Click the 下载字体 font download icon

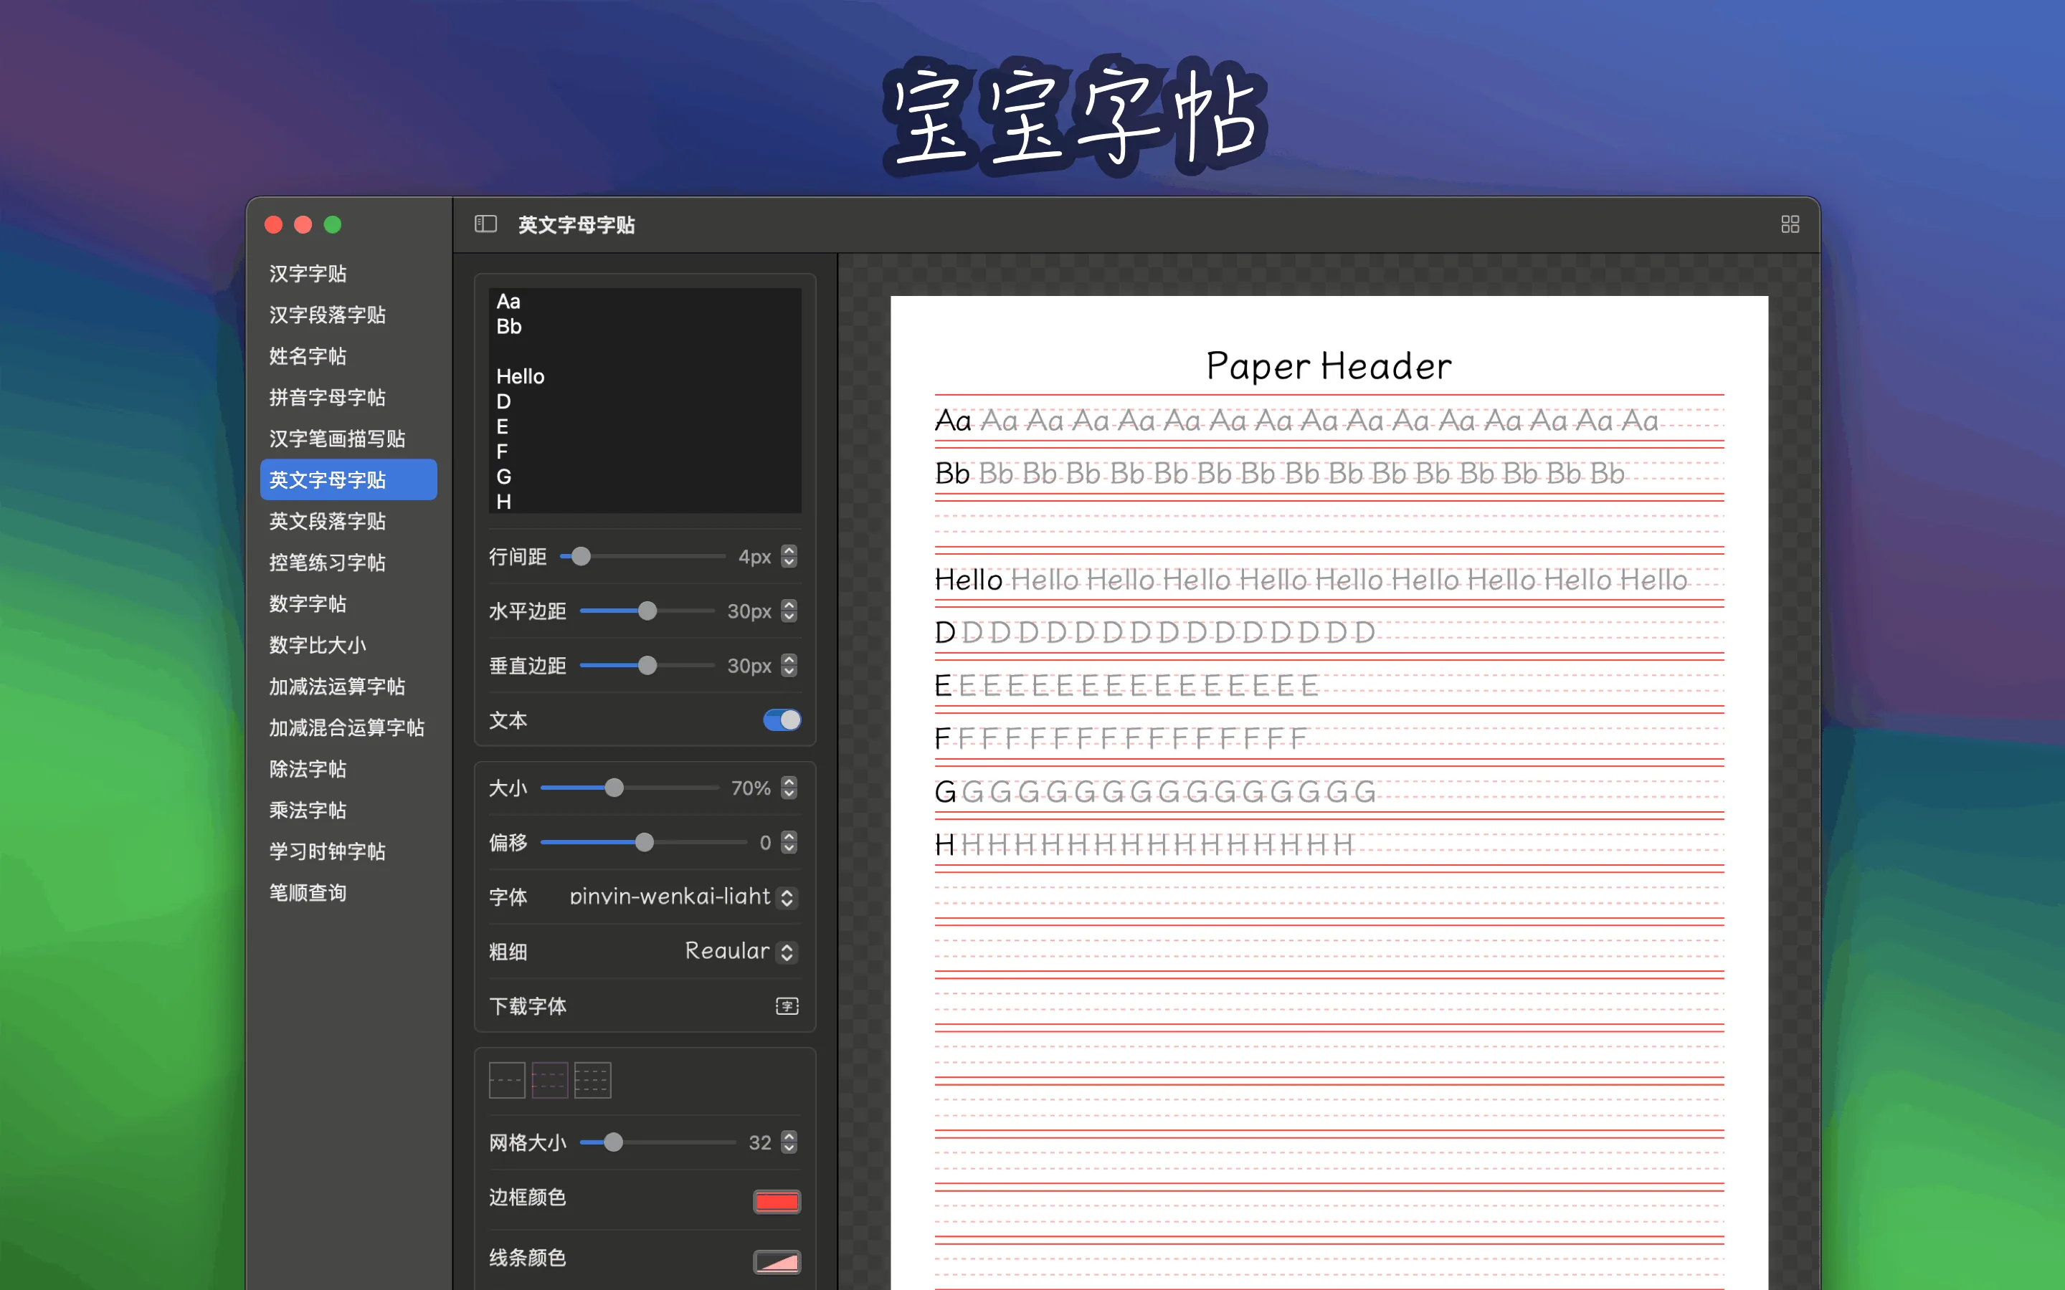[787, 1006]
